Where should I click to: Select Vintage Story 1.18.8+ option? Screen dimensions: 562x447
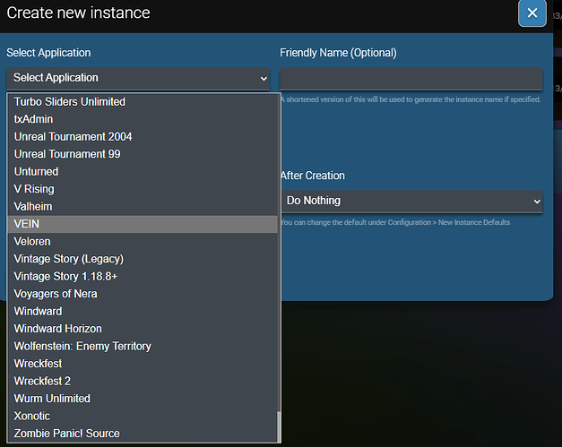click(x=142, y=276)
